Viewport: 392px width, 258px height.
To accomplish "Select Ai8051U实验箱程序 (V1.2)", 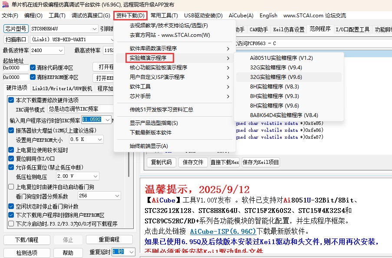I will click(x=289, y=58).
